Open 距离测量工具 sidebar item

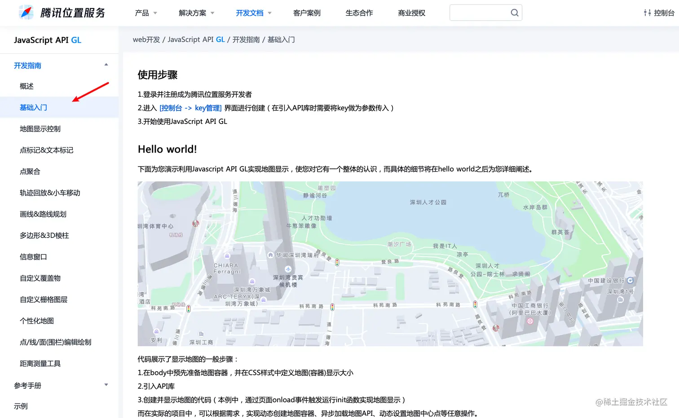click(40, 363)
